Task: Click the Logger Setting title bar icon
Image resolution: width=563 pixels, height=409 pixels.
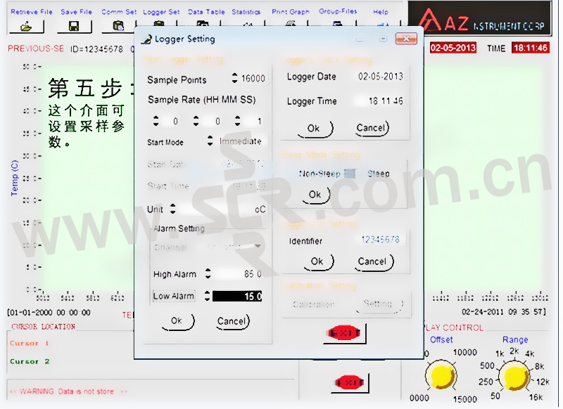Action: (146, 39)
